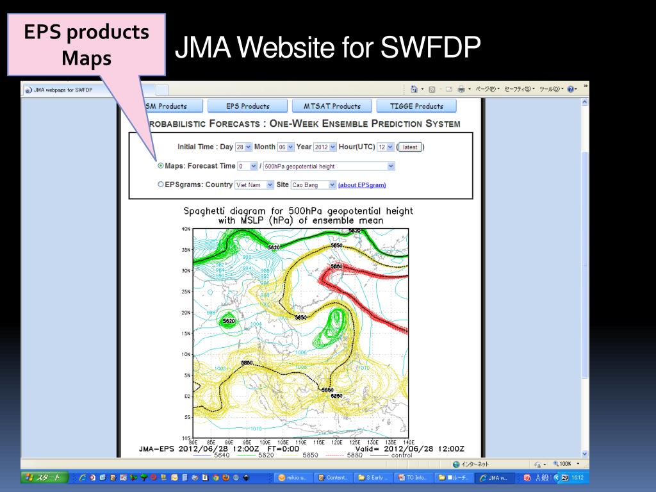
Task: Click the red system tray icon
Action: 527,477
